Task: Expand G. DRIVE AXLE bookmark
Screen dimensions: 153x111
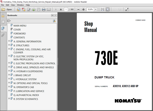Action: pos(9,67)
